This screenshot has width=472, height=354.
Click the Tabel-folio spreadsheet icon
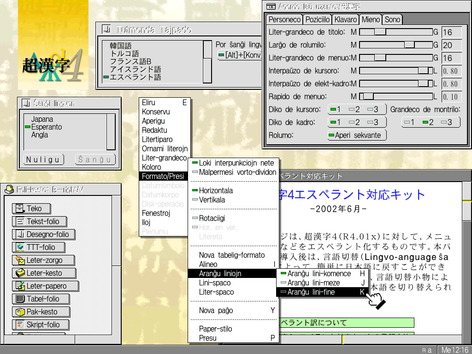(20, 299)
